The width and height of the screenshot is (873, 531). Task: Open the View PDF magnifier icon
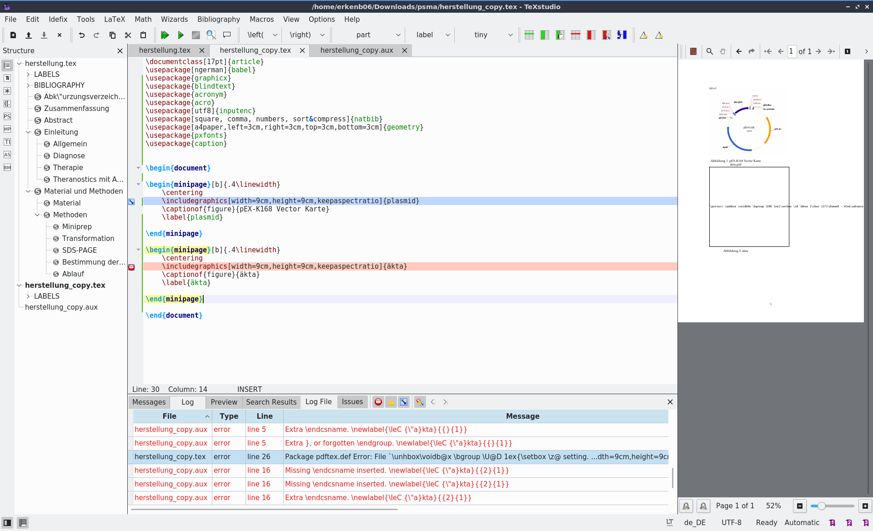pos(211,35)
